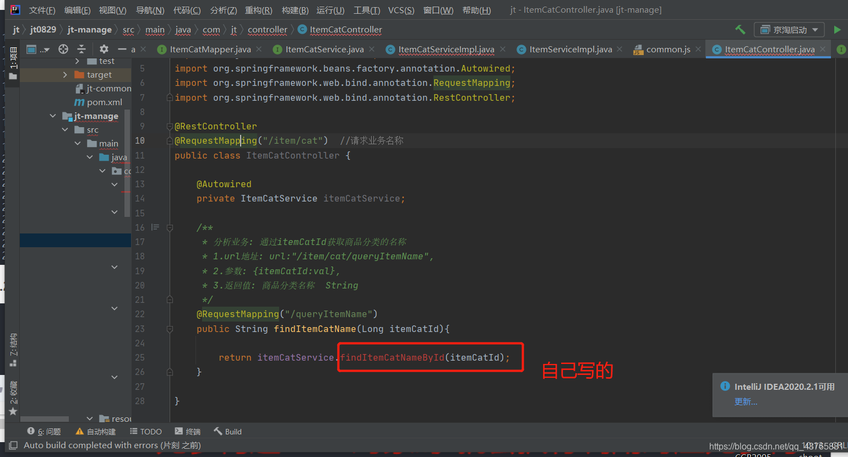Open the 编辑(E) menu
This screenshot has height=457, width=848.
pyautogui.click(x=77, y=10)
